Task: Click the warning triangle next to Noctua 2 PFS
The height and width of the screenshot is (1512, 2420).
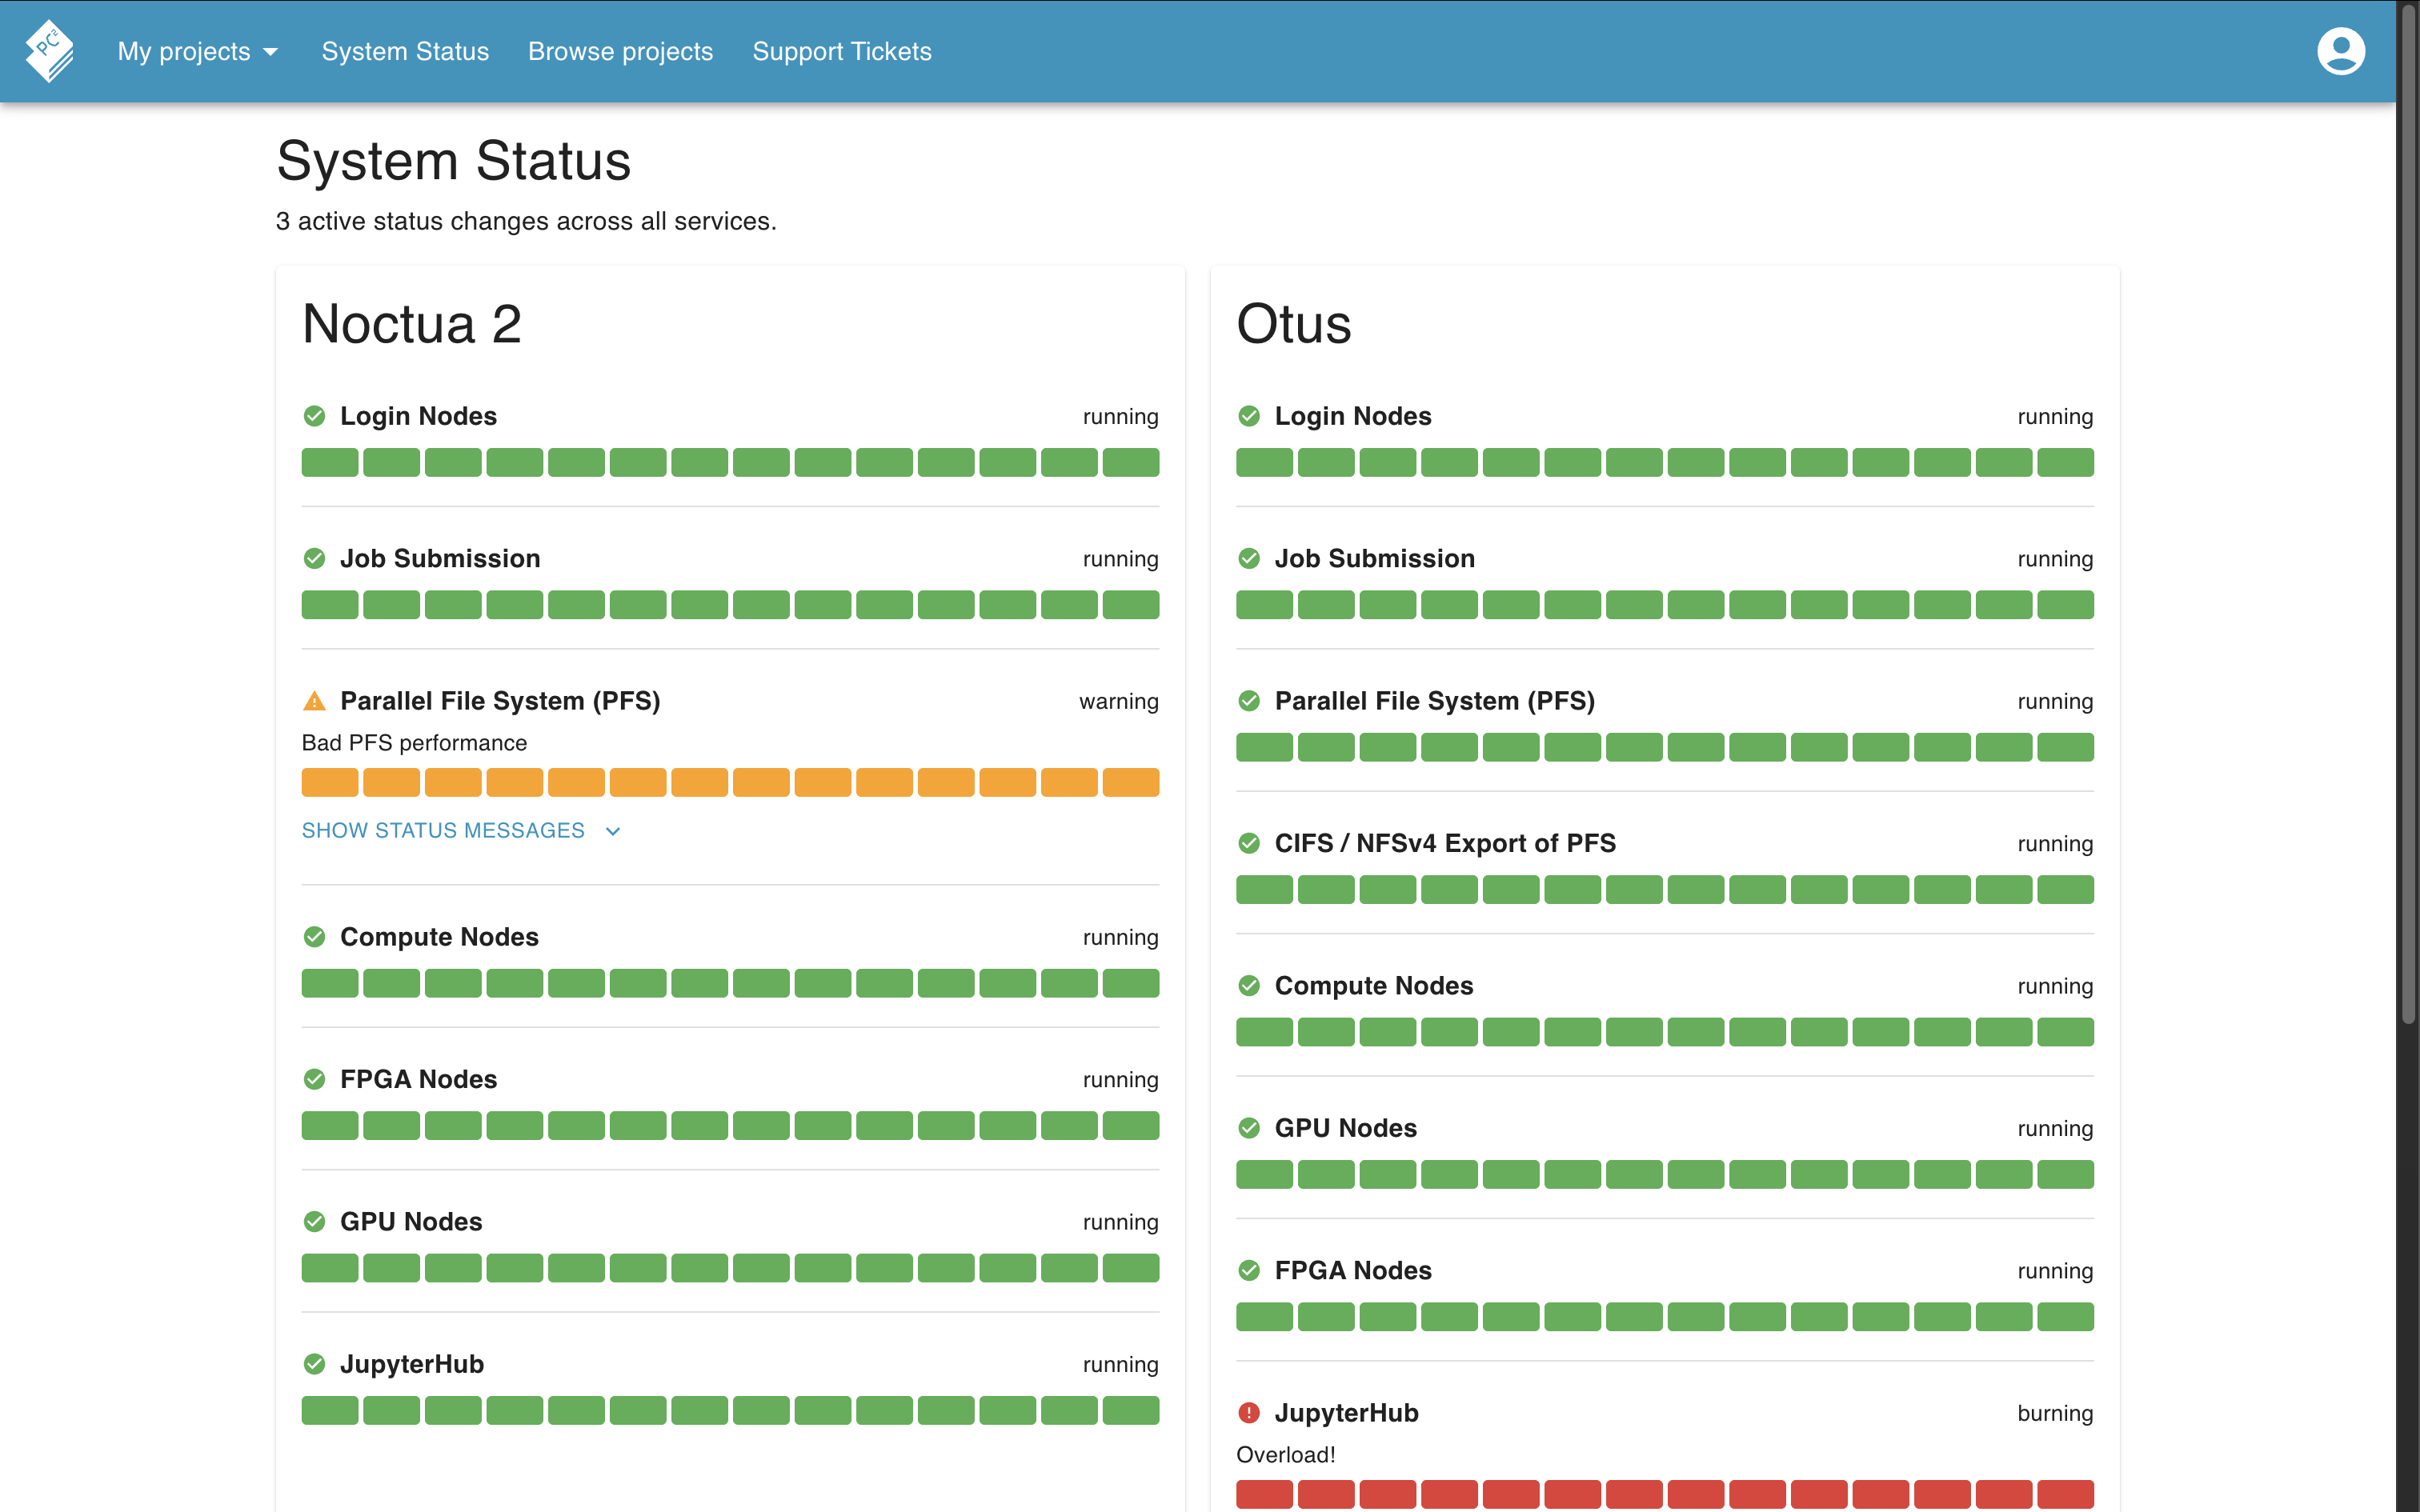Action: point(314,701)
